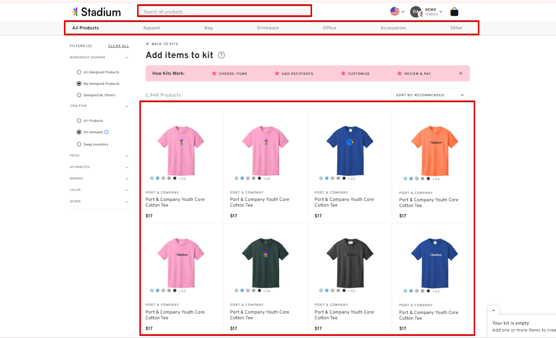Switch to the All Products category tab

[85, 28]
